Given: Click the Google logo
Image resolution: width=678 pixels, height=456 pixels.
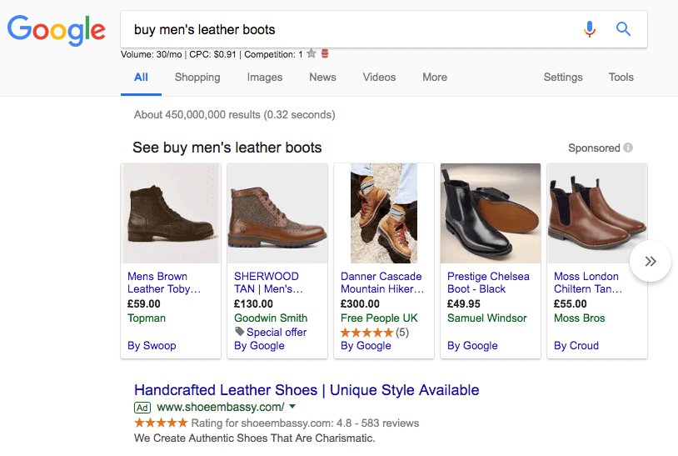Looking at the screenshot, I should (x=57, y=30).
